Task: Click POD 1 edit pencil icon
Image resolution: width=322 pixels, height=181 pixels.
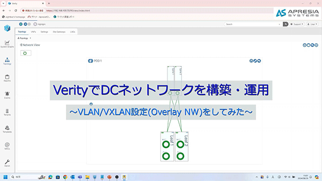Action: click(x=255, y=61)
